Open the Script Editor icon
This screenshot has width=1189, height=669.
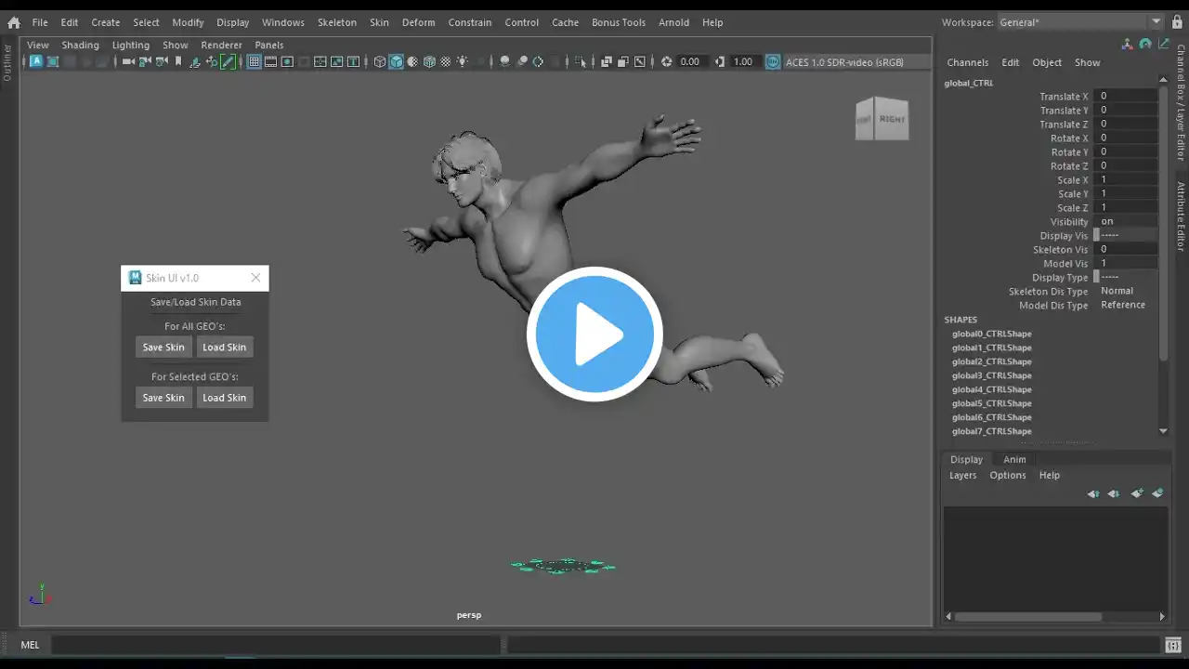tap(1173, 645)
